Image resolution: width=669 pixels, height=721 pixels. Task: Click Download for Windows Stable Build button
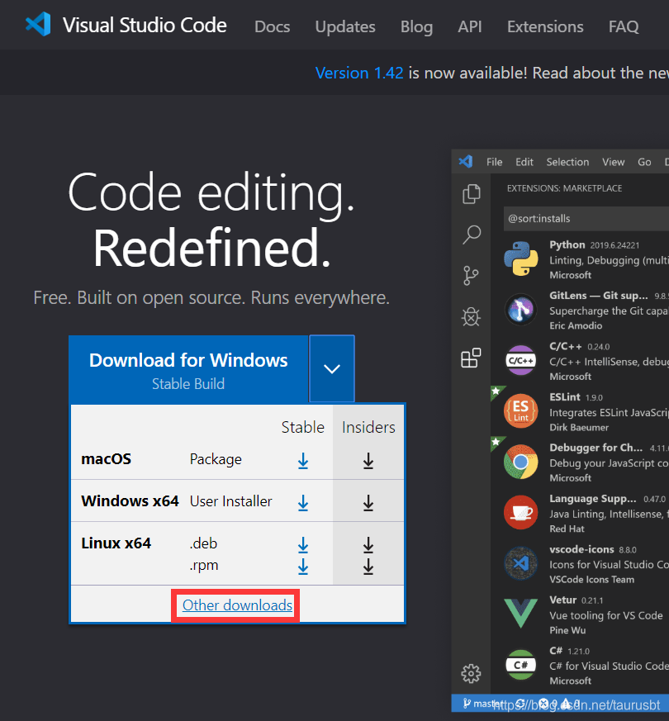pos(188,369)
